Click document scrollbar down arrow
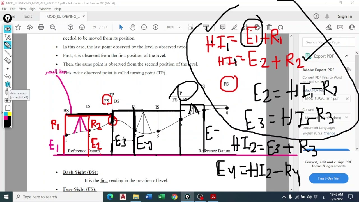 pos(291,189)
